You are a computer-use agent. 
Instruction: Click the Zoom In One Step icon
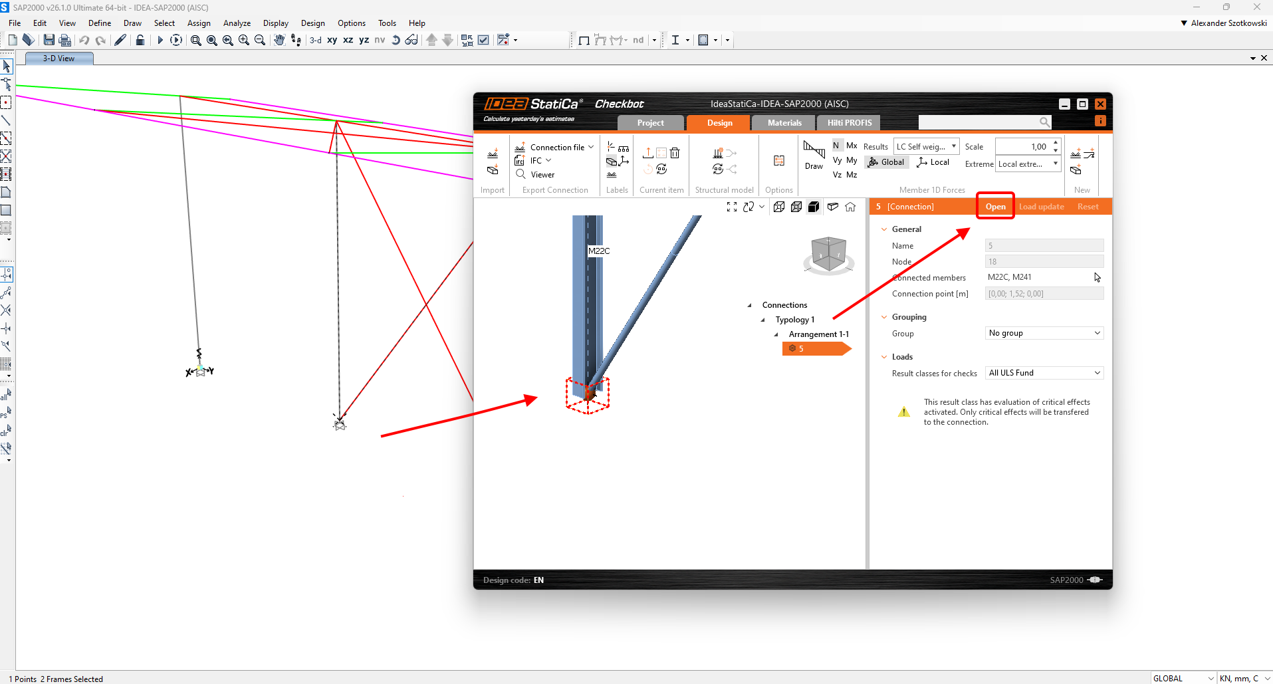(244, 40)
